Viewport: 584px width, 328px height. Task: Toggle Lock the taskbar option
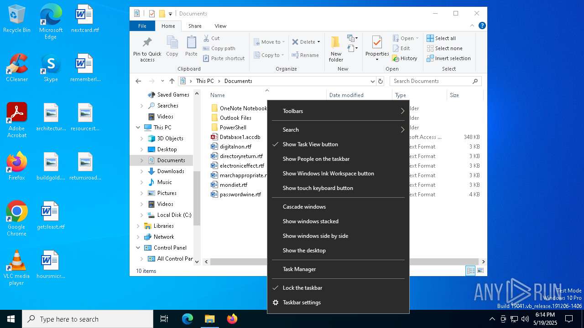[x=338, y=288]
